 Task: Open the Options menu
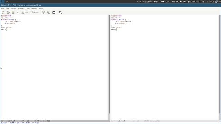click(x=13, y=9)
